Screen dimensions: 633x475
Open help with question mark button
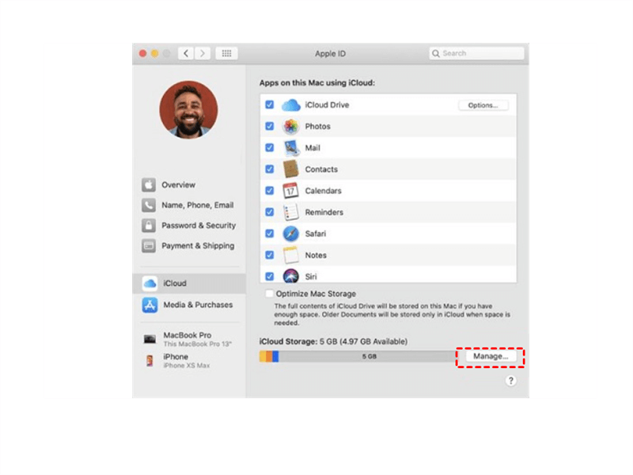[x=510, y=381]
